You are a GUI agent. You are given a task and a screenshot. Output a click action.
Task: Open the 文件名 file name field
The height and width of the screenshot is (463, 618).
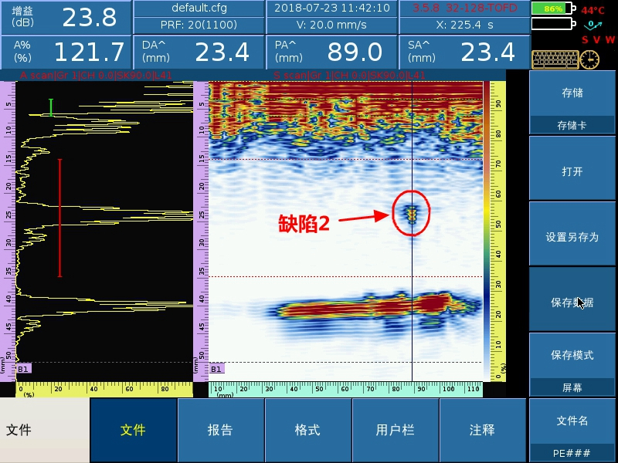pyautogui.click(x=572, y=430)
